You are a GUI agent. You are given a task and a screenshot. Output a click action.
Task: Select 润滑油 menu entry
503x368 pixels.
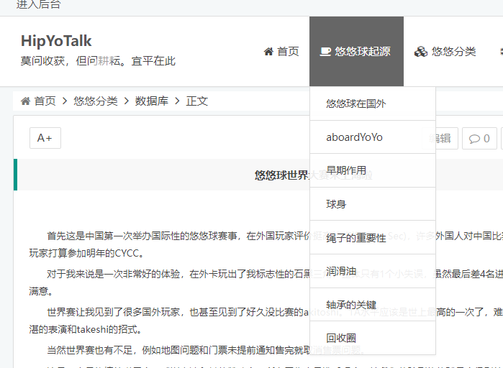click(x=373, y=271)
